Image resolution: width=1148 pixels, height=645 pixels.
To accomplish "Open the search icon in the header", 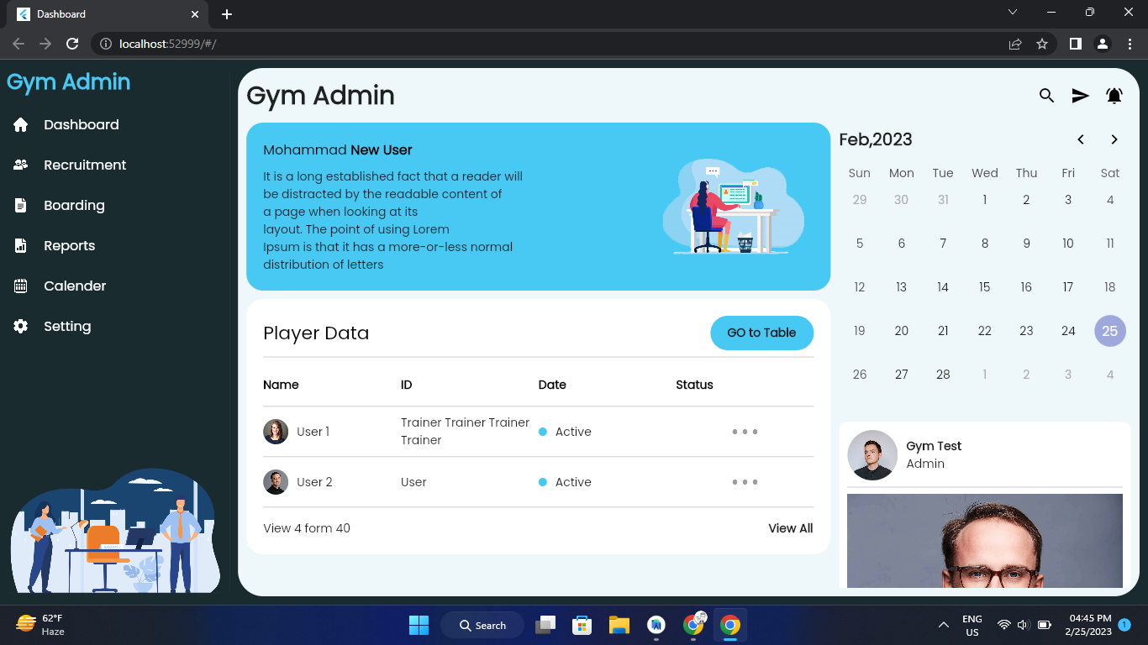I will point(1045,96).
